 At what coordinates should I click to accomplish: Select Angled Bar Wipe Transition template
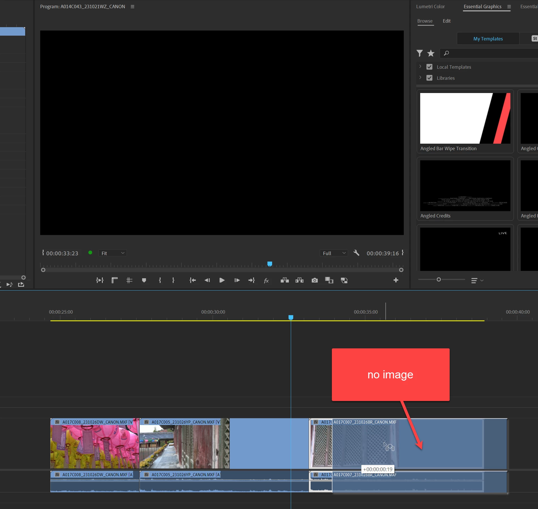click(465, 122)
